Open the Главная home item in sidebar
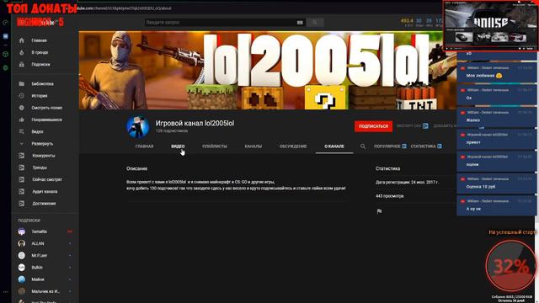The image size is (539, 303). tap(40, 40)
